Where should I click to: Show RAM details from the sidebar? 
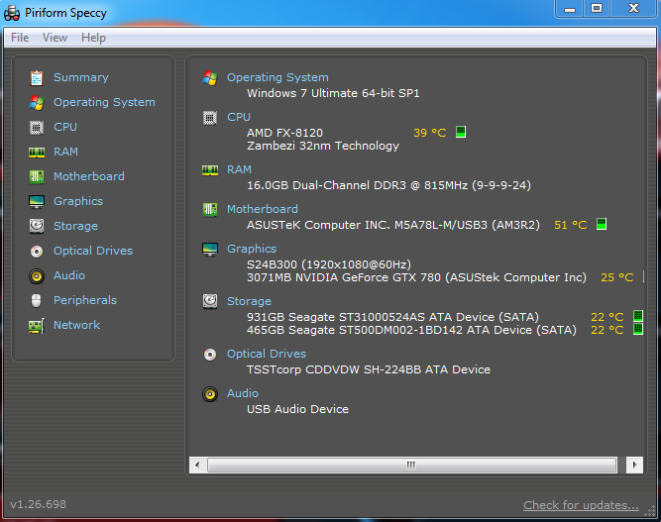click(65, 152)
